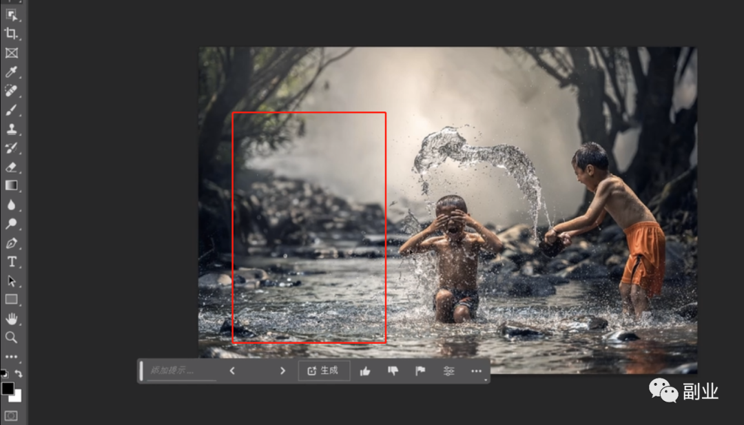The image size is (744, 425).
Task: Select the Eyedropper tool
Action: [11, 72]
